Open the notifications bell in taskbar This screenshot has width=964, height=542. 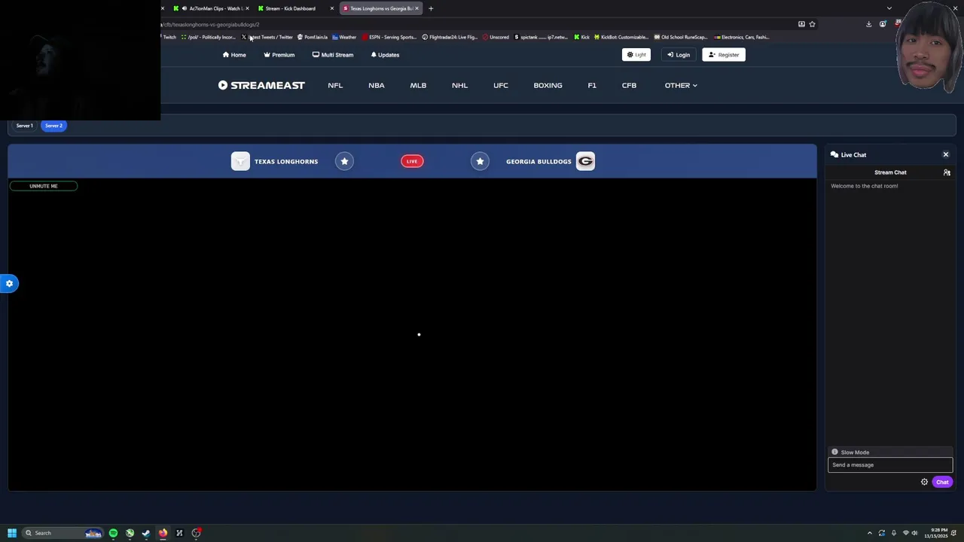pos(954,533)
